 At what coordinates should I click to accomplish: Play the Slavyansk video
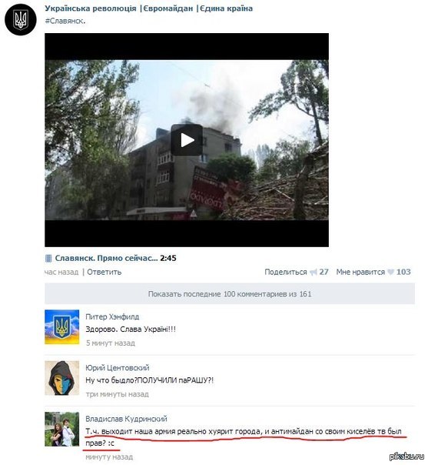[187, 140]
